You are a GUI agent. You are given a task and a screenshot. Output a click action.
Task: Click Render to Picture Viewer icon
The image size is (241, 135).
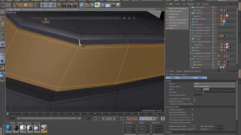70,5
